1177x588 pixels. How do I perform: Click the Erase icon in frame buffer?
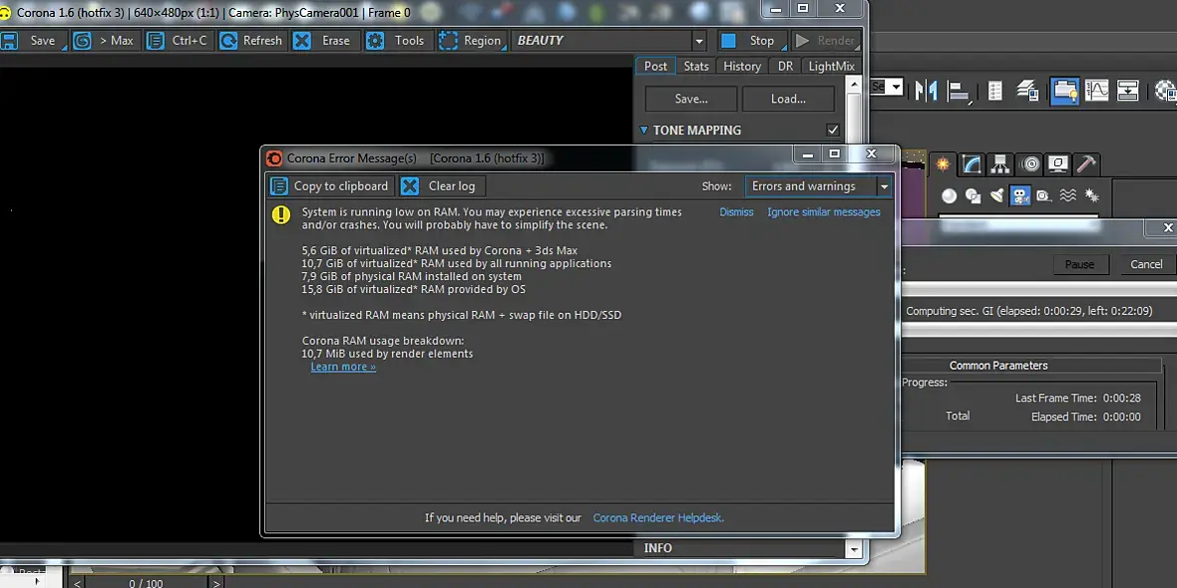(x=302, y=41)
